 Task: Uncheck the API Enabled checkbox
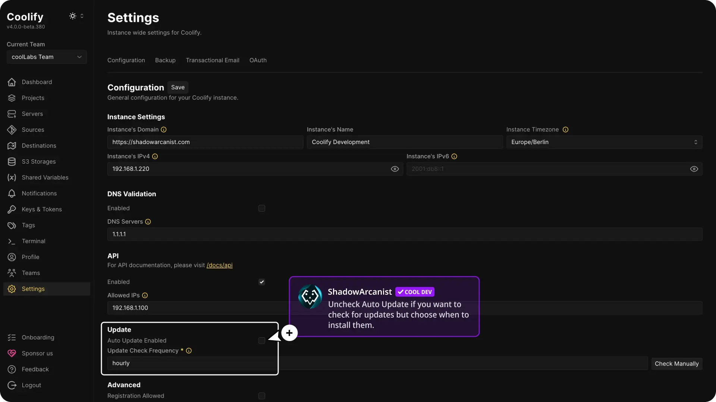click(x=262, y=282)
